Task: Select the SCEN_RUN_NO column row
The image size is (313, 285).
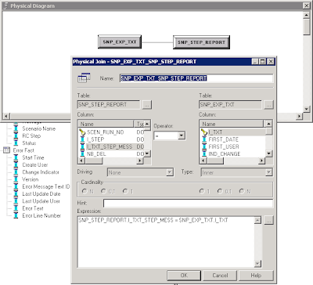Action: 111,132
